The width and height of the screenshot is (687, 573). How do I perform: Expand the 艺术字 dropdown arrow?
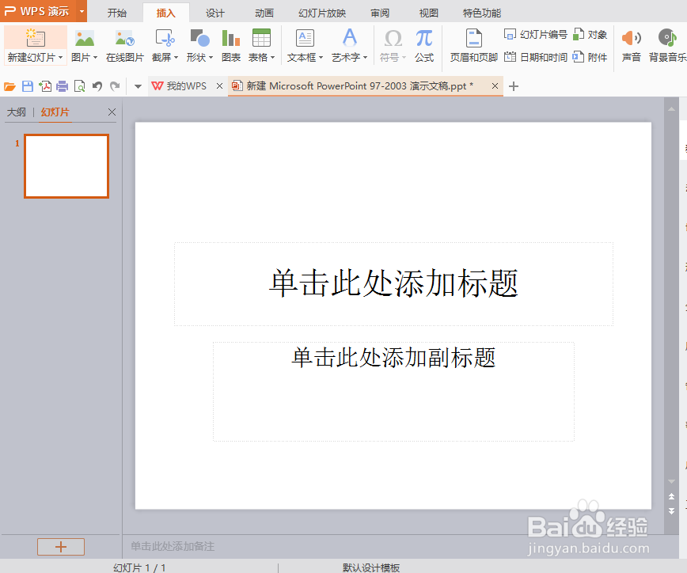pyautogui.click(x=365, y=58)
